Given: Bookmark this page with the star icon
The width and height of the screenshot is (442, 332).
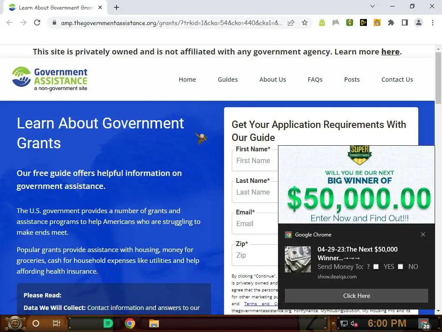Looking at the screenshot, I should point(305,22).
